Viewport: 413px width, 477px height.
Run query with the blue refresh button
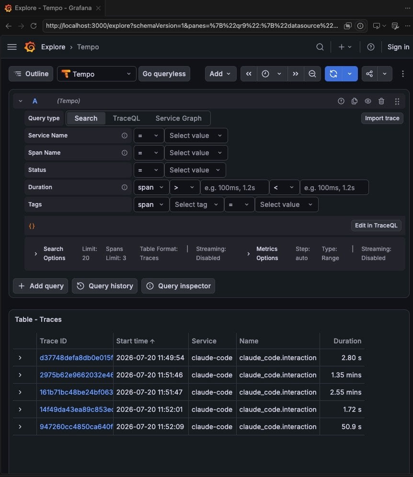[x=333, y=74]
